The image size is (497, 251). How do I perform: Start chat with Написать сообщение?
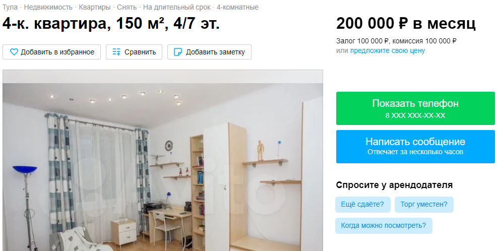[x=415, y=147]
